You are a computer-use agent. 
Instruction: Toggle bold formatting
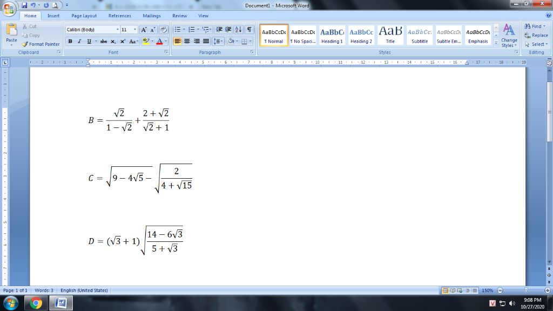(70, 41)
